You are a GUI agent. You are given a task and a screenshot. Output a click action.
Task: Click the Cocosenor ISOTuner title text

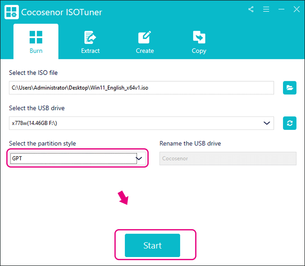(62, 12)
